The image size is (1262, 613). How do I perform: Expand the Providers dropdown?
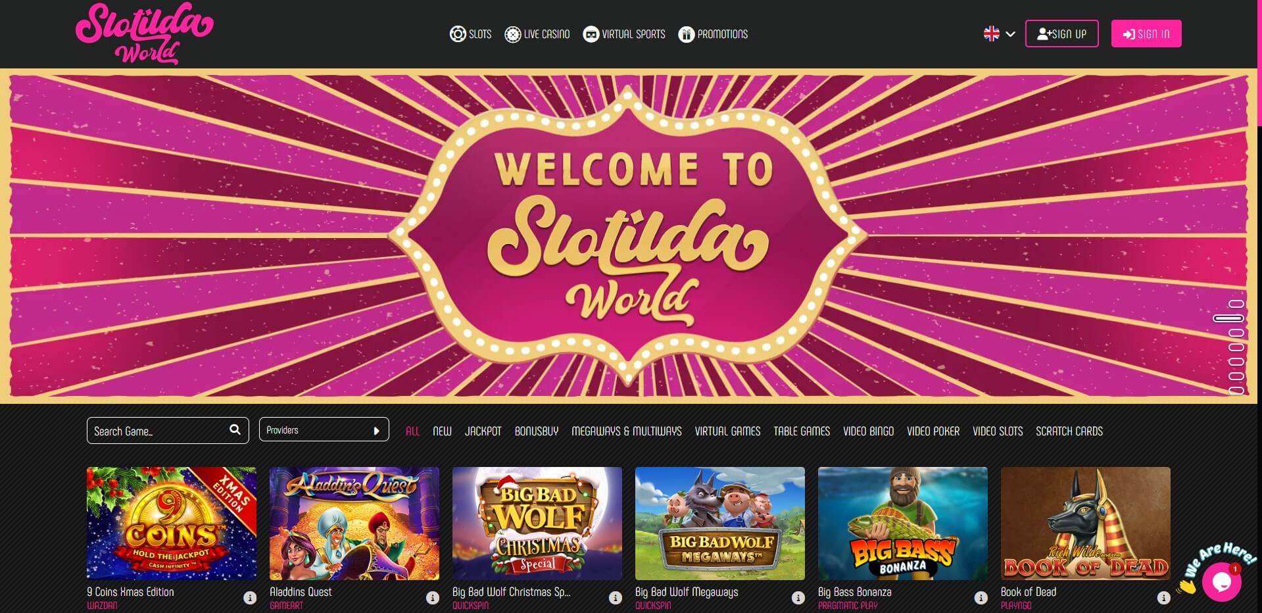pyautogui.click(x=324, y=430)
